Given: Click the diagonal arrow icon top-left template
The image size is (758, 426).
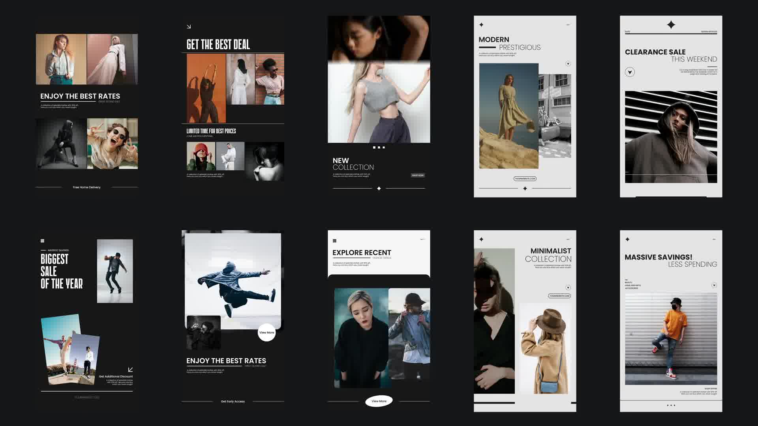Looking at the screenshot, I should click(189, 26).
